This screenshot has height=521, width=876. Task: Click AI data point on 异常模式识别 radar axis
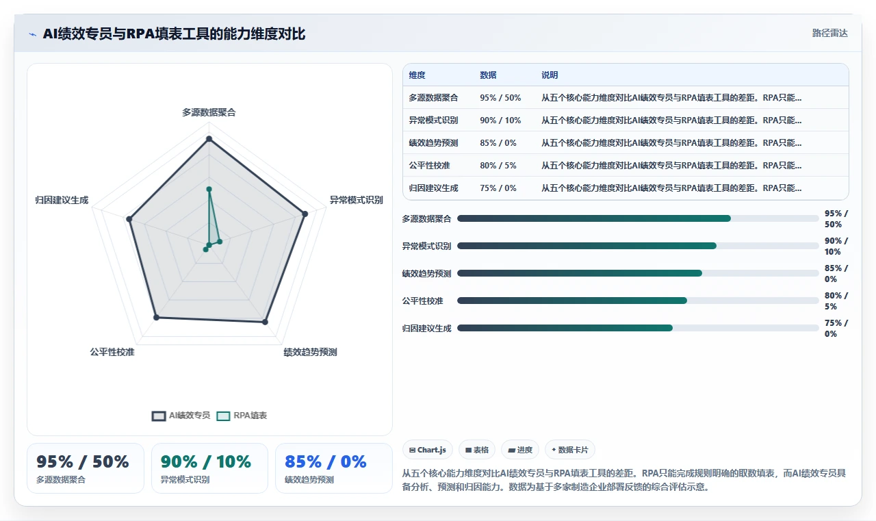click(x=305, y=214)
